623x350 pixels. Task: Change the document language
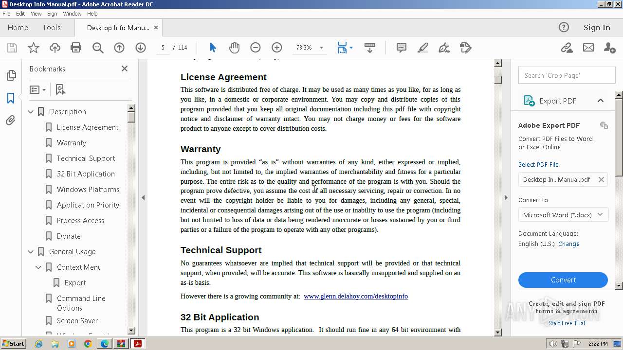(x=569, y=244)
